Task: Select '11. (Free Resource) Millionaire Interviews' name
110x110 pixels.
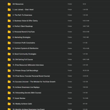Action: pos(28,65)
